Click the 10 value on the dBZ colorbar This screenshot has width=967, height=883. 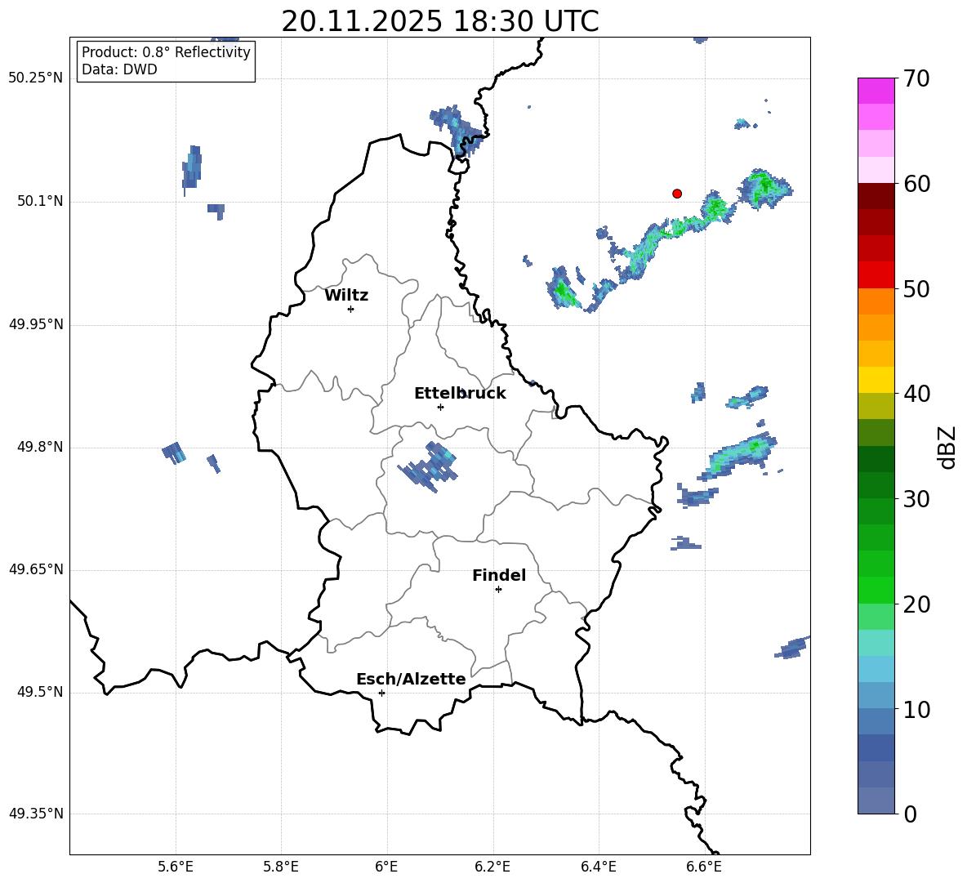pos(916,709)
